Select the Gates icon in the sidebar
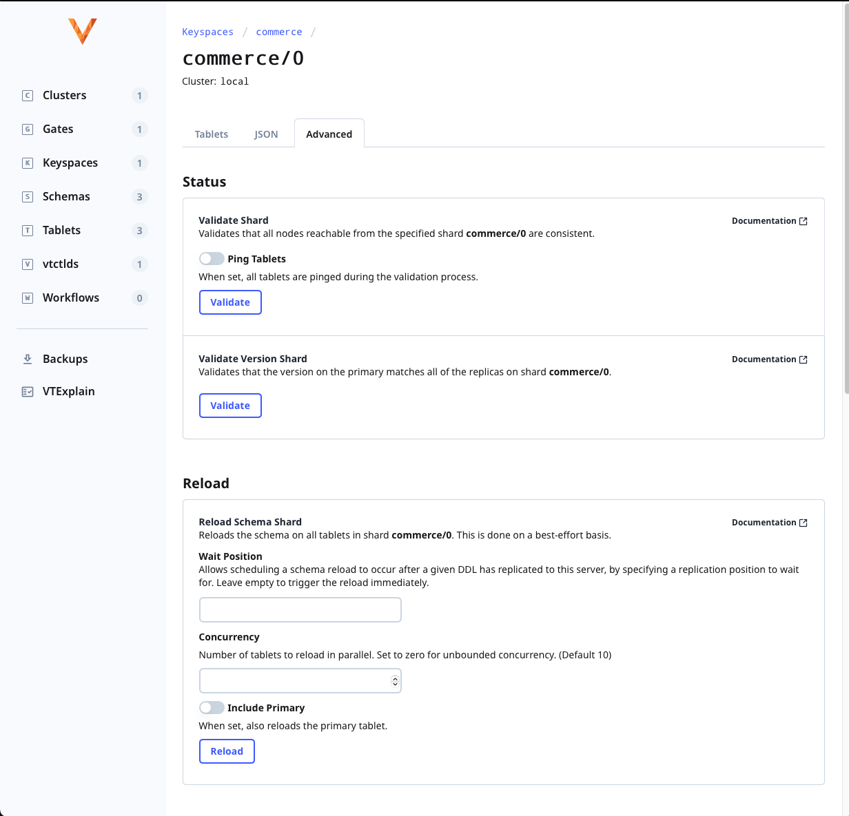849x816 pixels. (27, 129)
